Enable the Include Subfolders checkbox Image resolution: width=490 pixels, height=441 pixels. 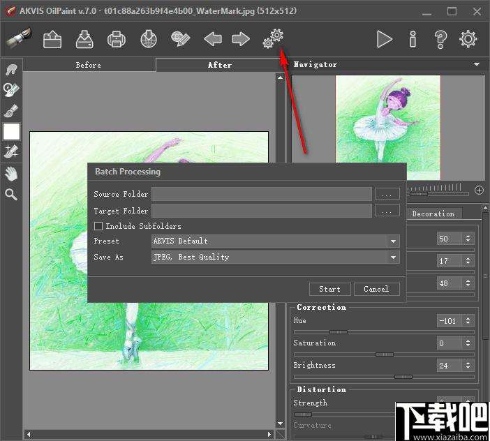click(x=98, y=226)
